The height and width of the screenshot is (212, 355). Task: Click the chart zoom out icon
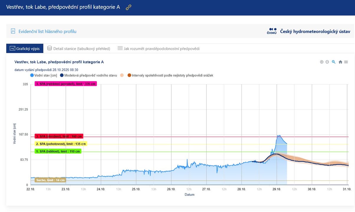(x=327, y=62)
